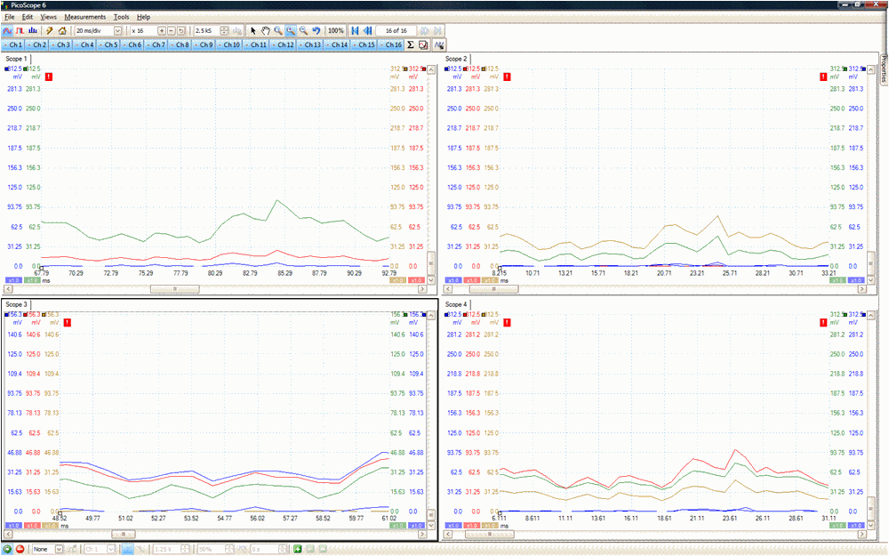Select the hand pan tool
Image resolution: width=889 pixels, height=556 pixels.
[266, 30]
